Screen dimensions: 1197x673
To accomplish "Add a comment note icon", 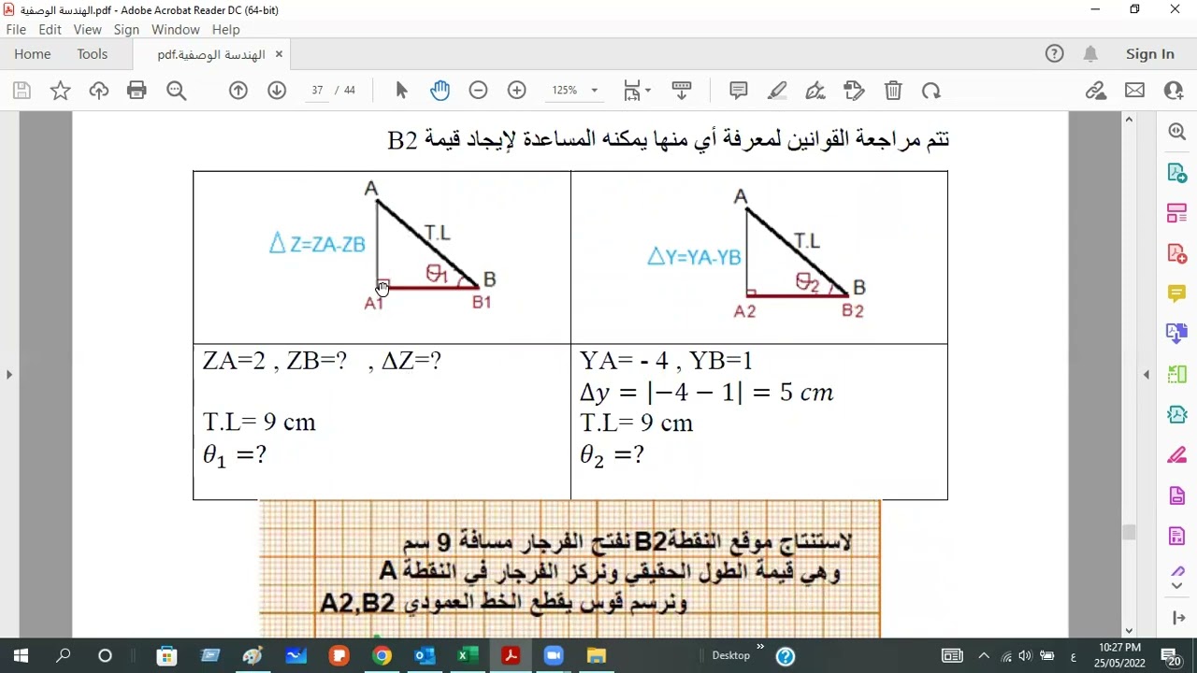I will 739,91.
